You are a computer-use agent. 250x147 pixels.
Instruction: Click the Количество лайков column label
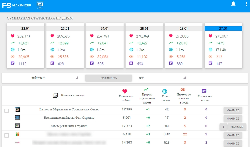pos(126,98)
